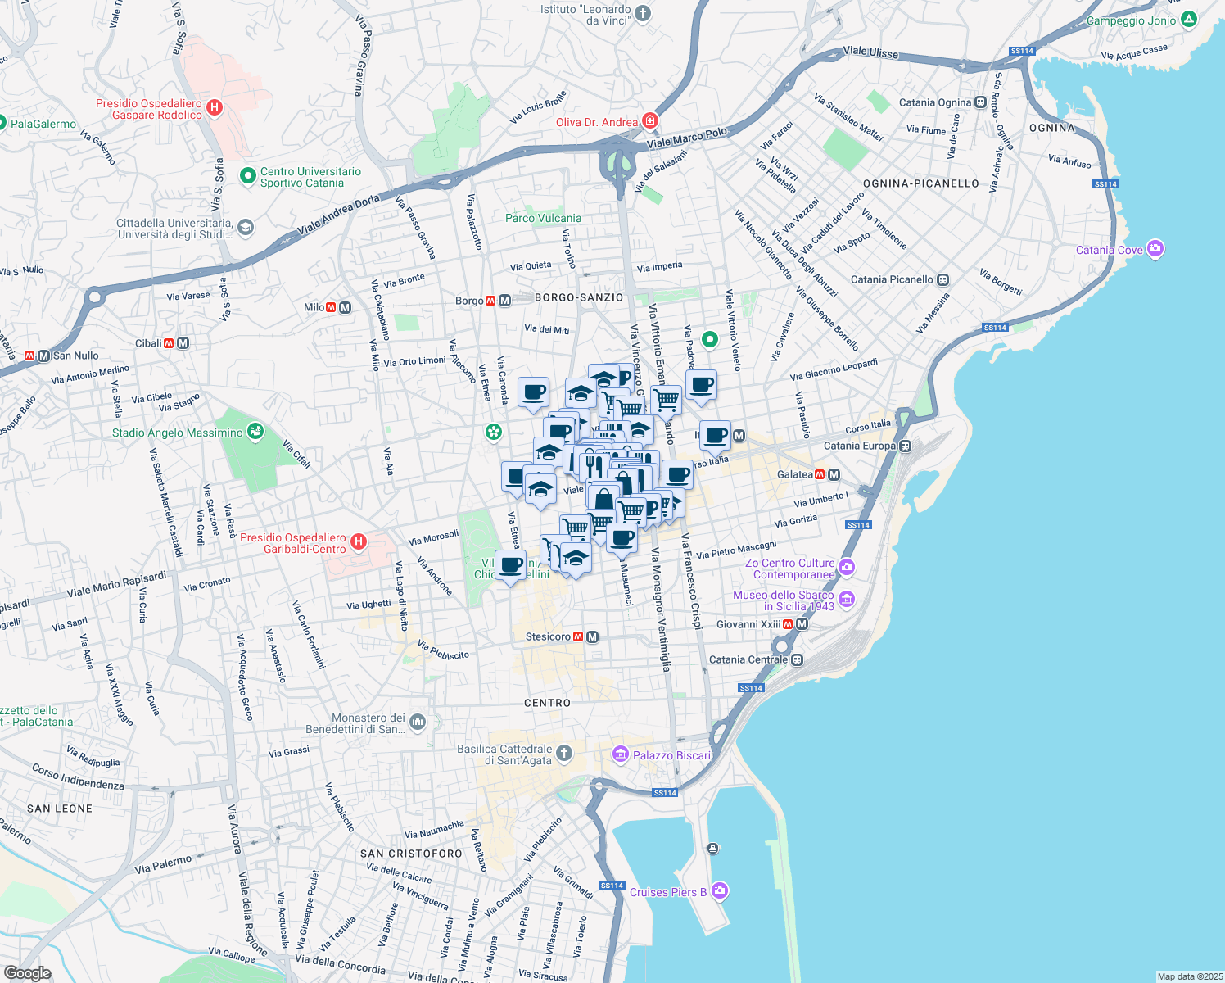Screen dimensions: 1225x983
Task: Select the Catania Europa train station icon
Action: [905, 446]
